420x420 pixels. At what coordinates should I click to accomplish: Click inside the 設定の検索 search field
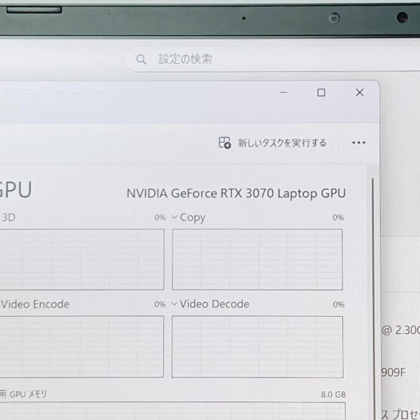(x=185, y=59)
